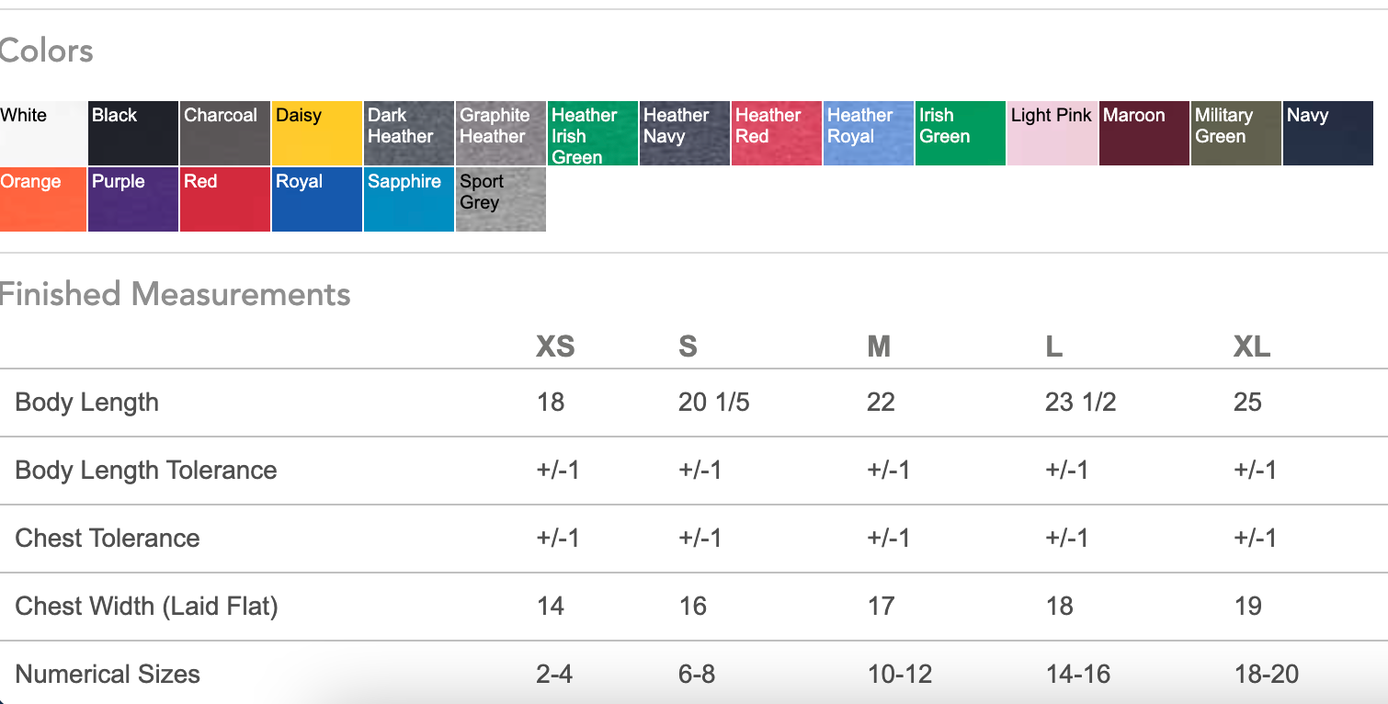This screenshot has height=704, width=1388.
Task: Choose the Military Green swatch
Action: pyautogui.click(x=1236, y=133)
